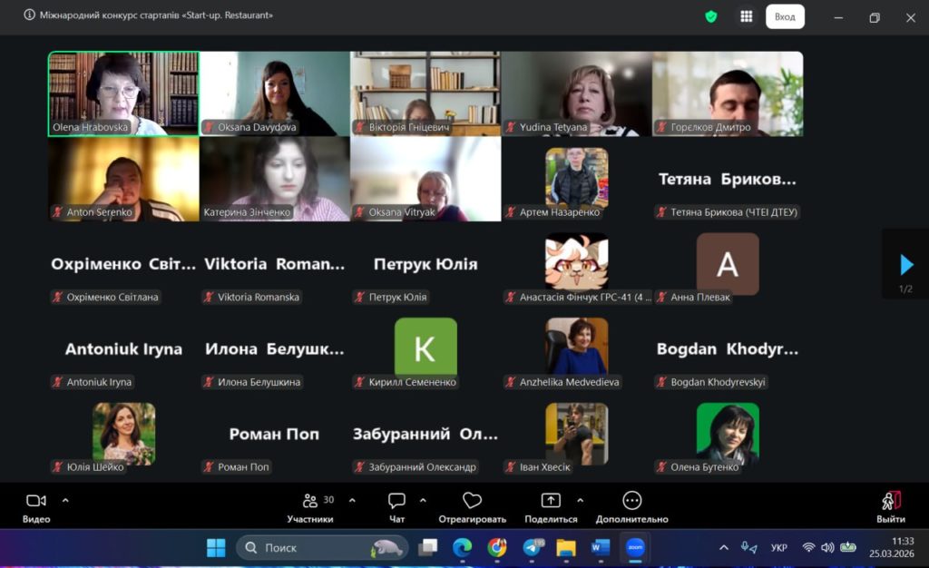Open the Чат chat panel
929x568 pixels.
(x=396, y=506)
